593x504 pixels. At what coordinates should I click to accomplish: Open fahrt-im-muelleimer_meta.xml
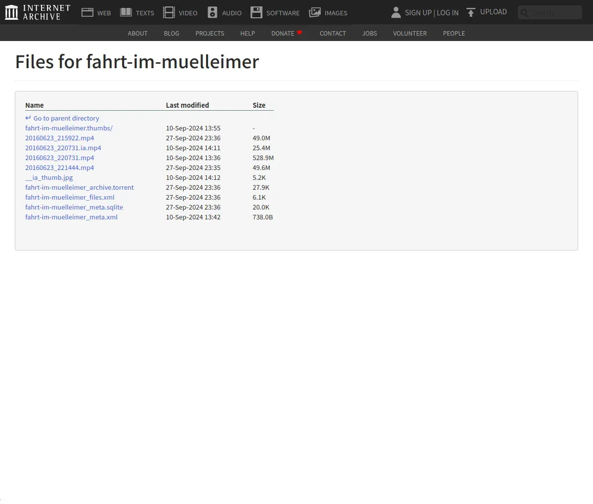pyautogui.click(x=71, y=217)
